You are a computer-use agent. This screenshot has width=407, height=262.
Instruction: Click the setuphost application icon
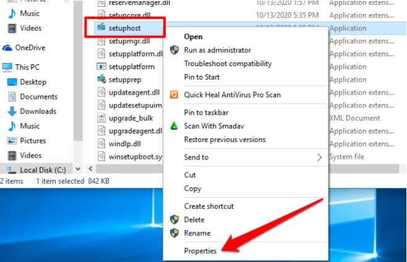[x=101, y=27]
